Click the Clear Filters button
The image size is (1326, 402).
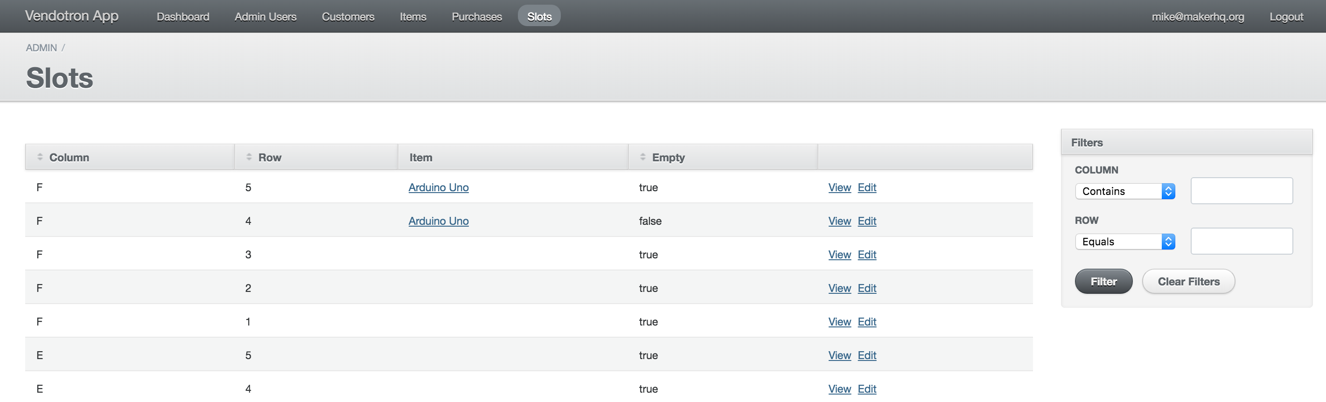1188,282
